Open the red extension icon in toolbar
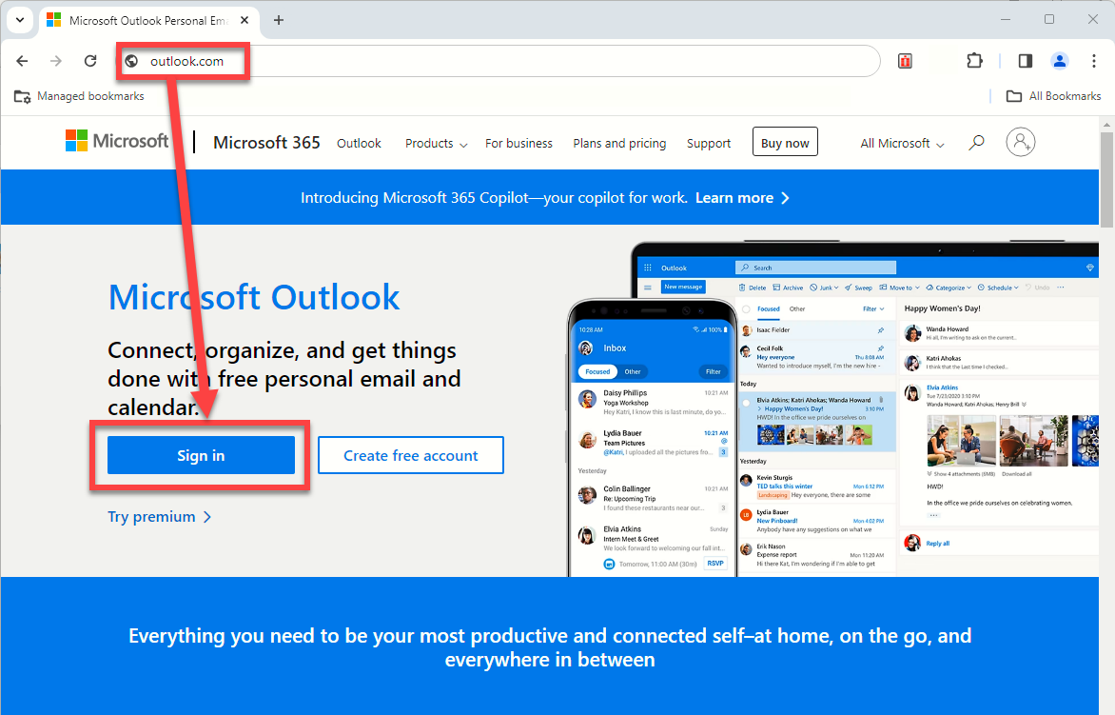This screenshot has height=715, width=1115. point(905,61)
